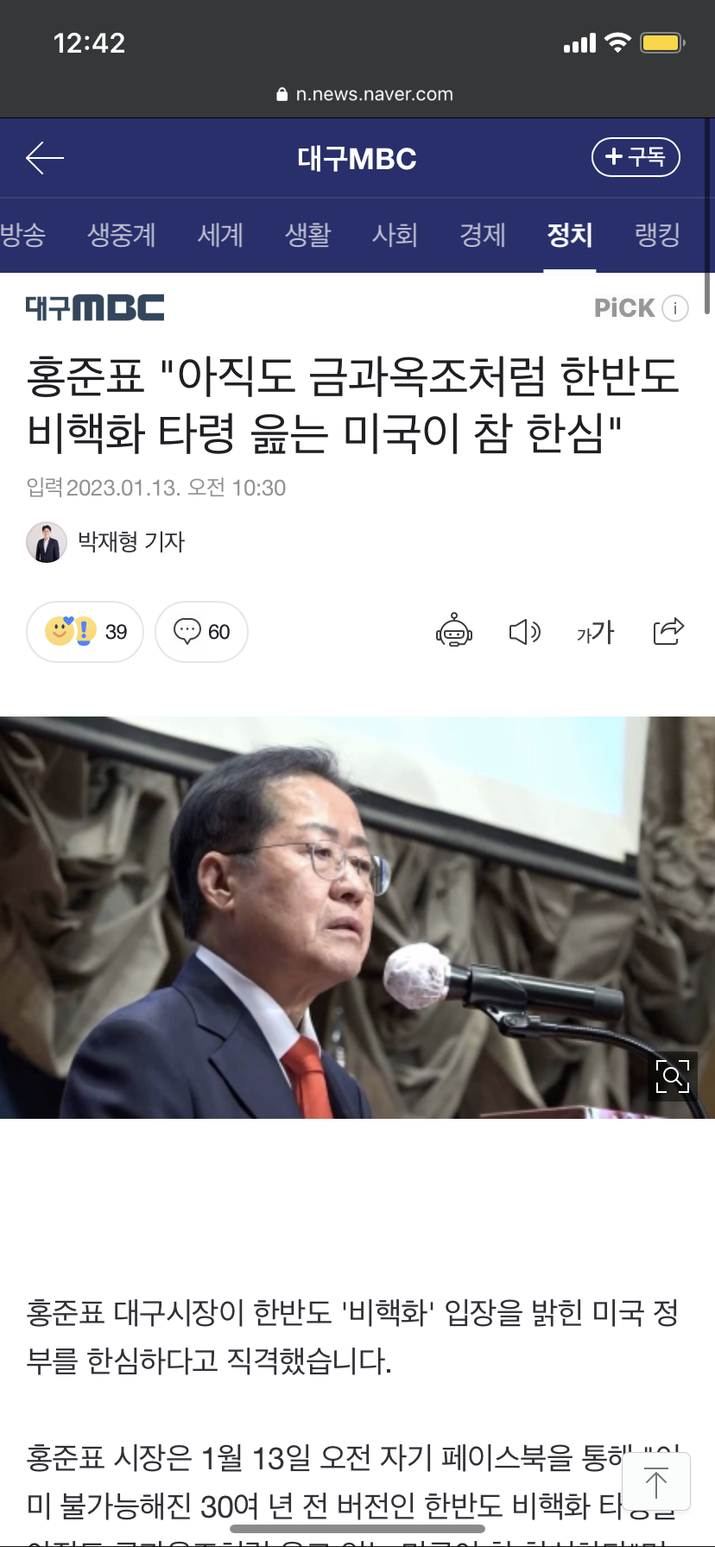Open PICK info icon

click(x=675, y=308)
